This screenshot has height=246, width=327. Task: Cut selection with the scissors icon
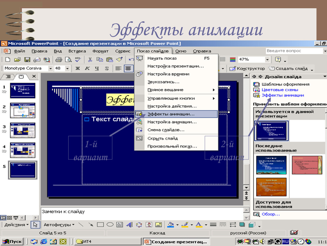pyautogui.click(x=90, y=60)
